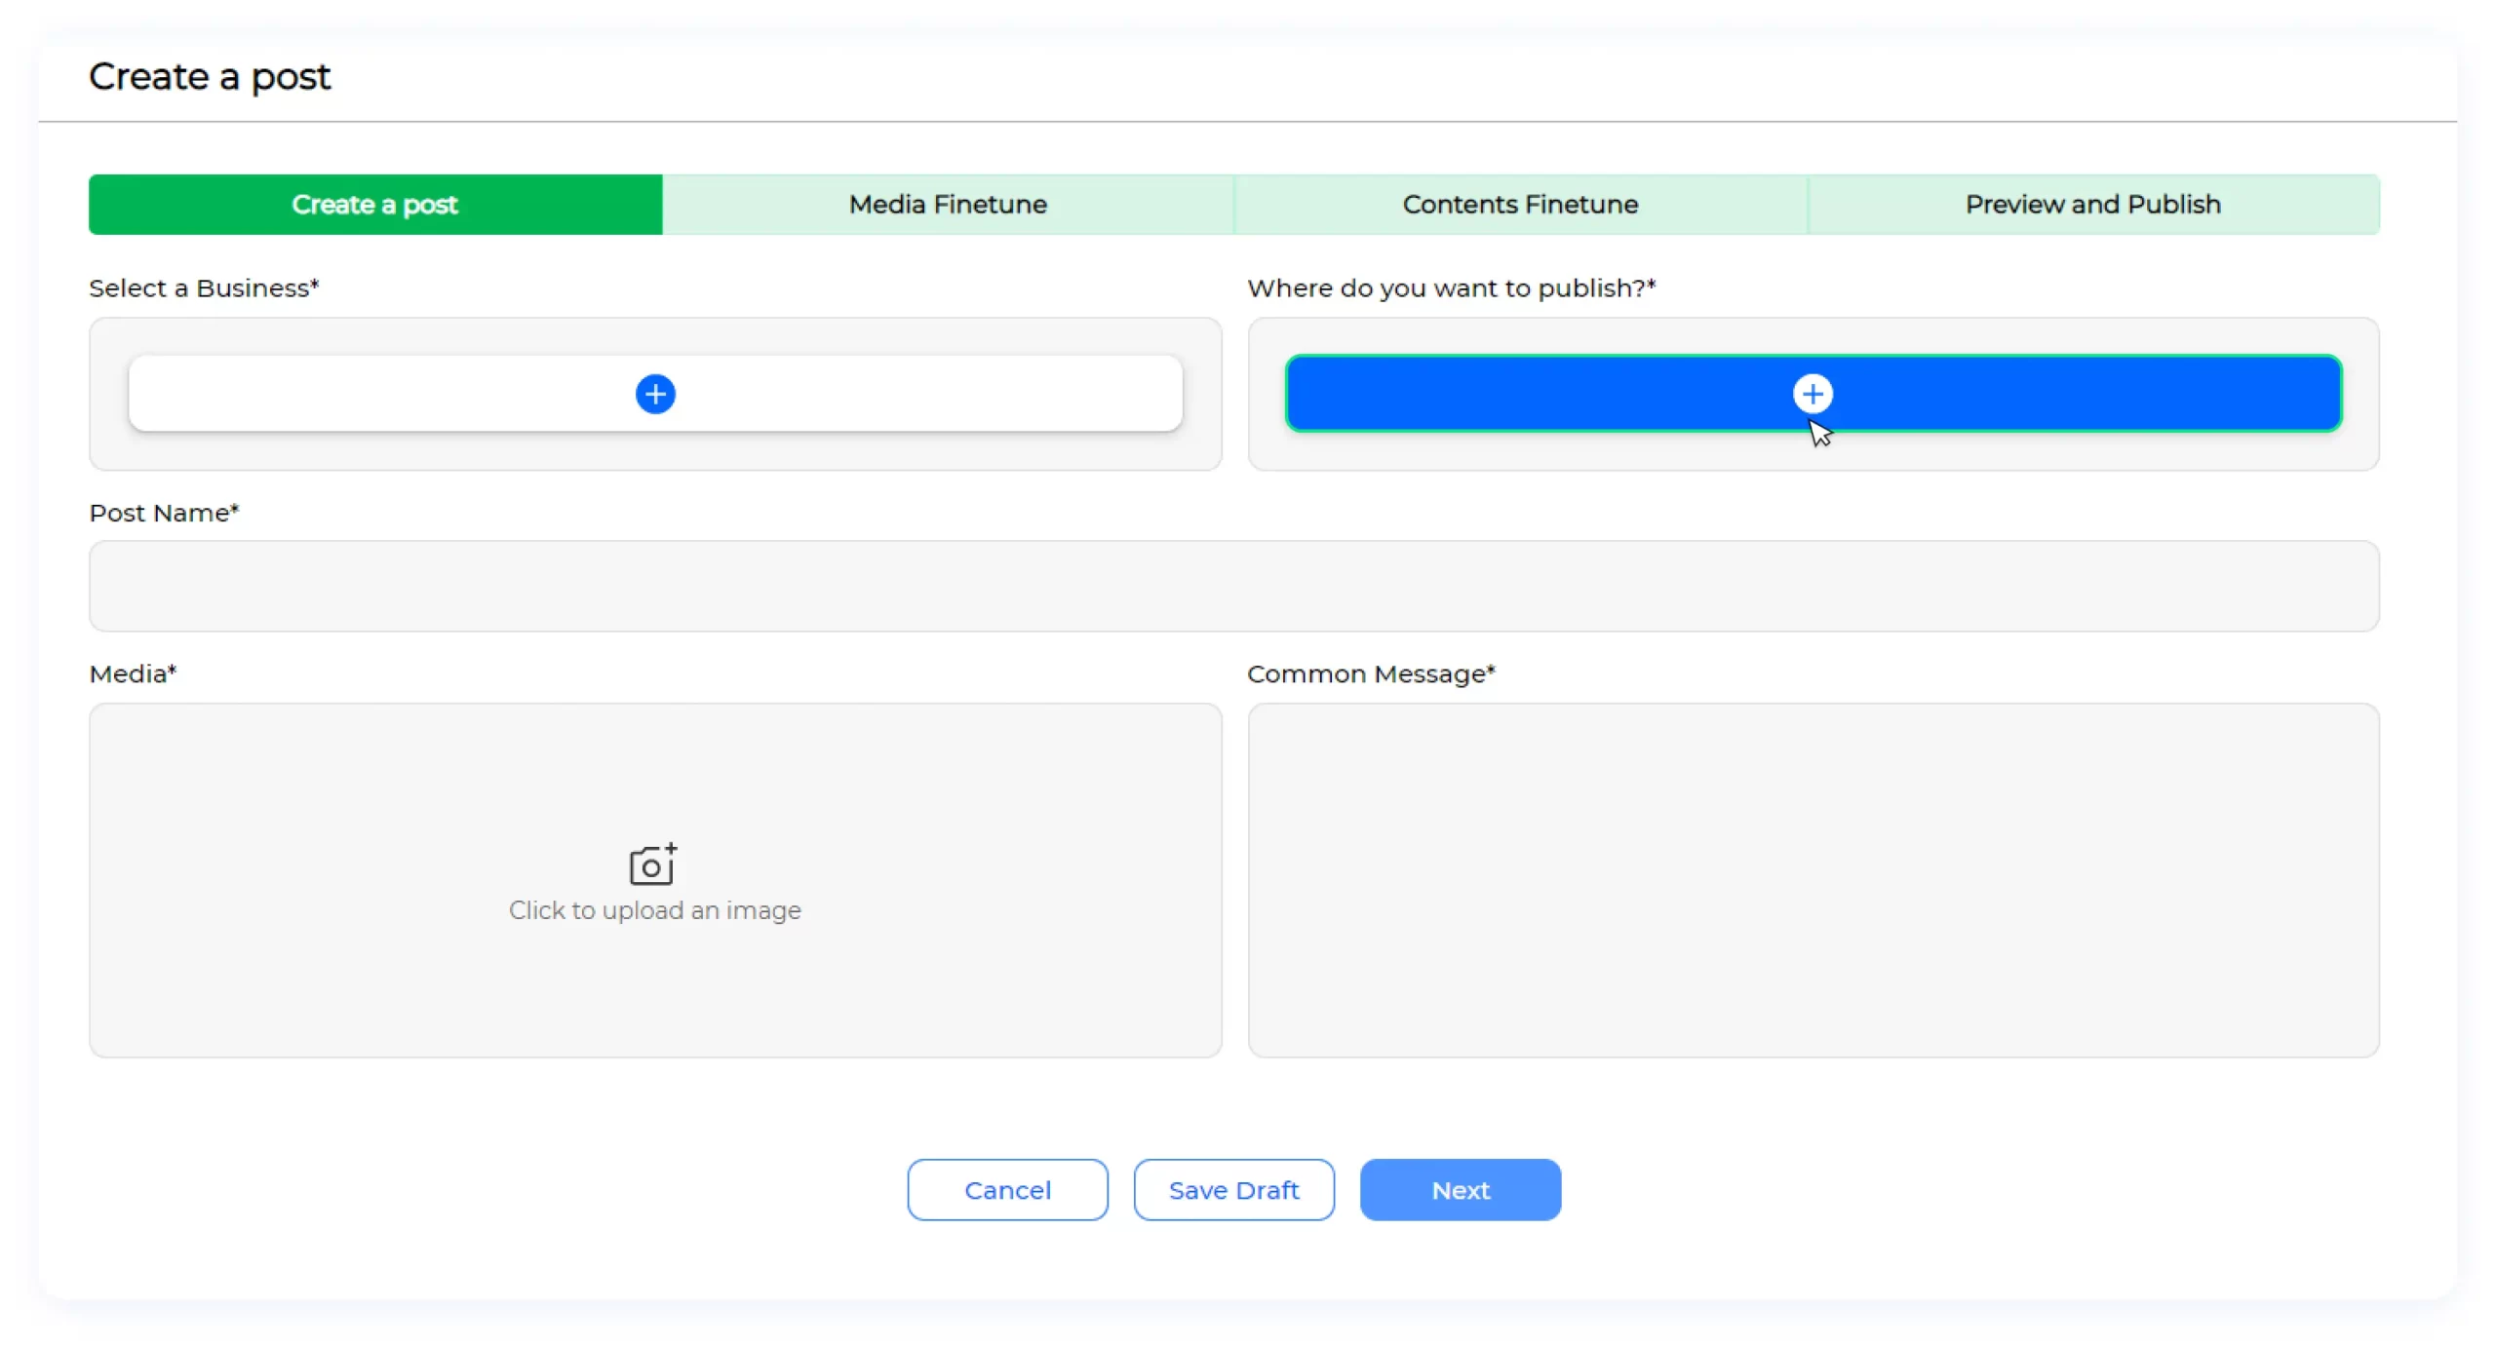Click the plus icon under Select a Business
This screenshot has width=2496, height=1345.
pos(655,394)
